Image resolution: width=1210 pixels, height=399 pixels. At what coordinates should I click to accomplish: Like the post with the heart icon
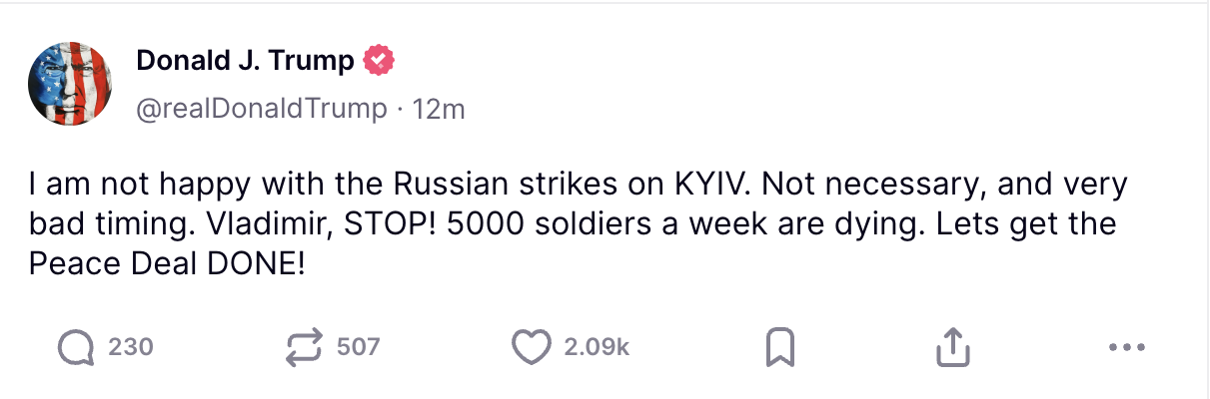(x=532, y=347)
